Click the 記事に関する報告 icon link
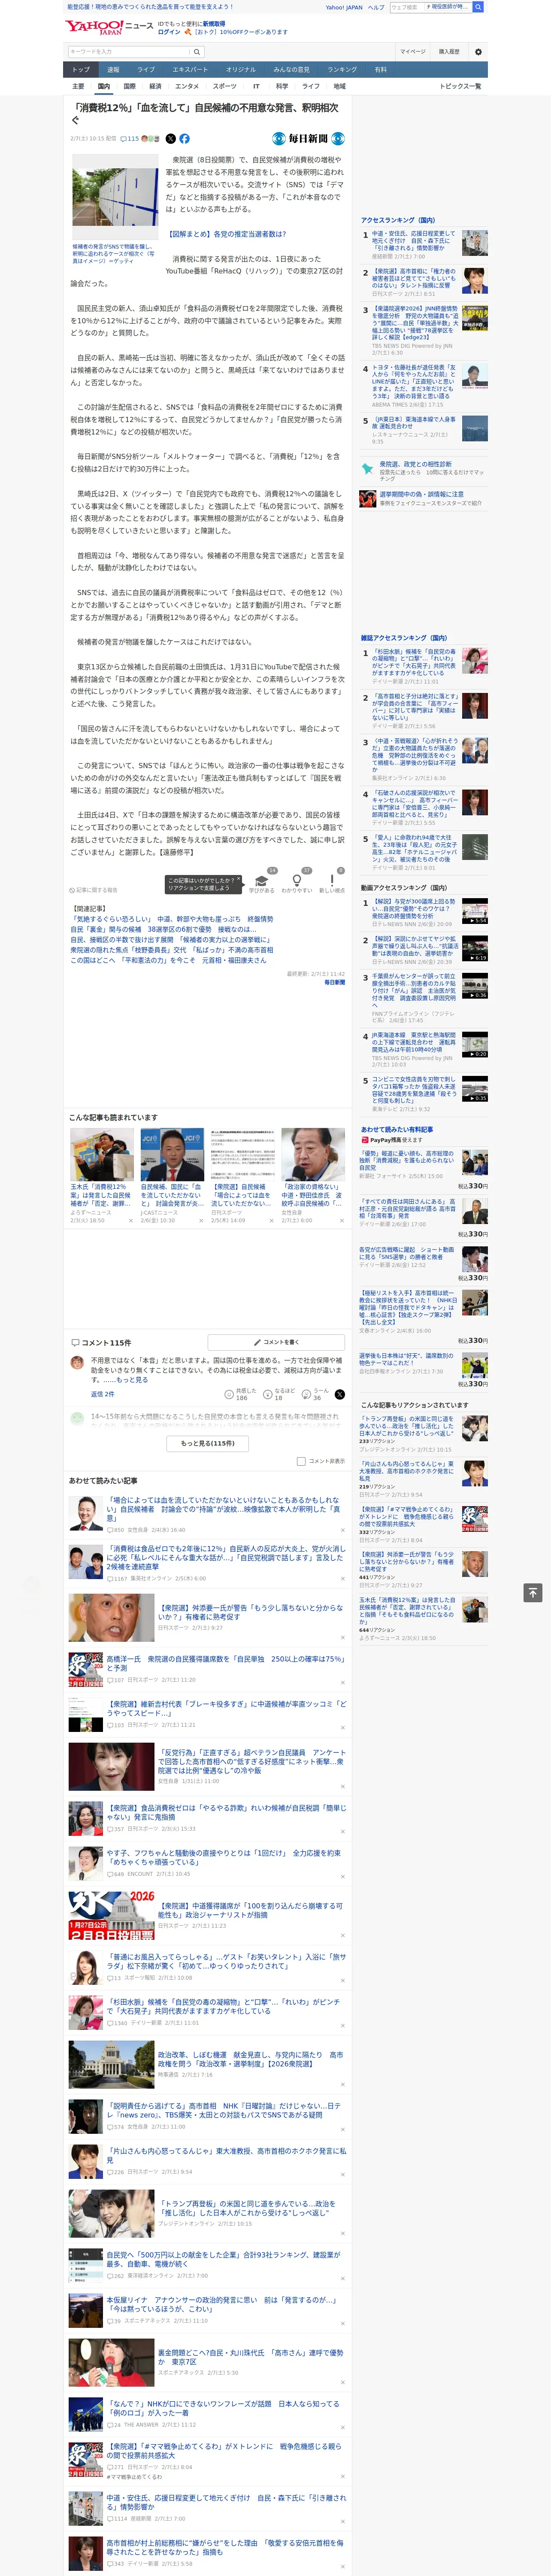Screen dimensions: 551x2576 coord(93,890)
